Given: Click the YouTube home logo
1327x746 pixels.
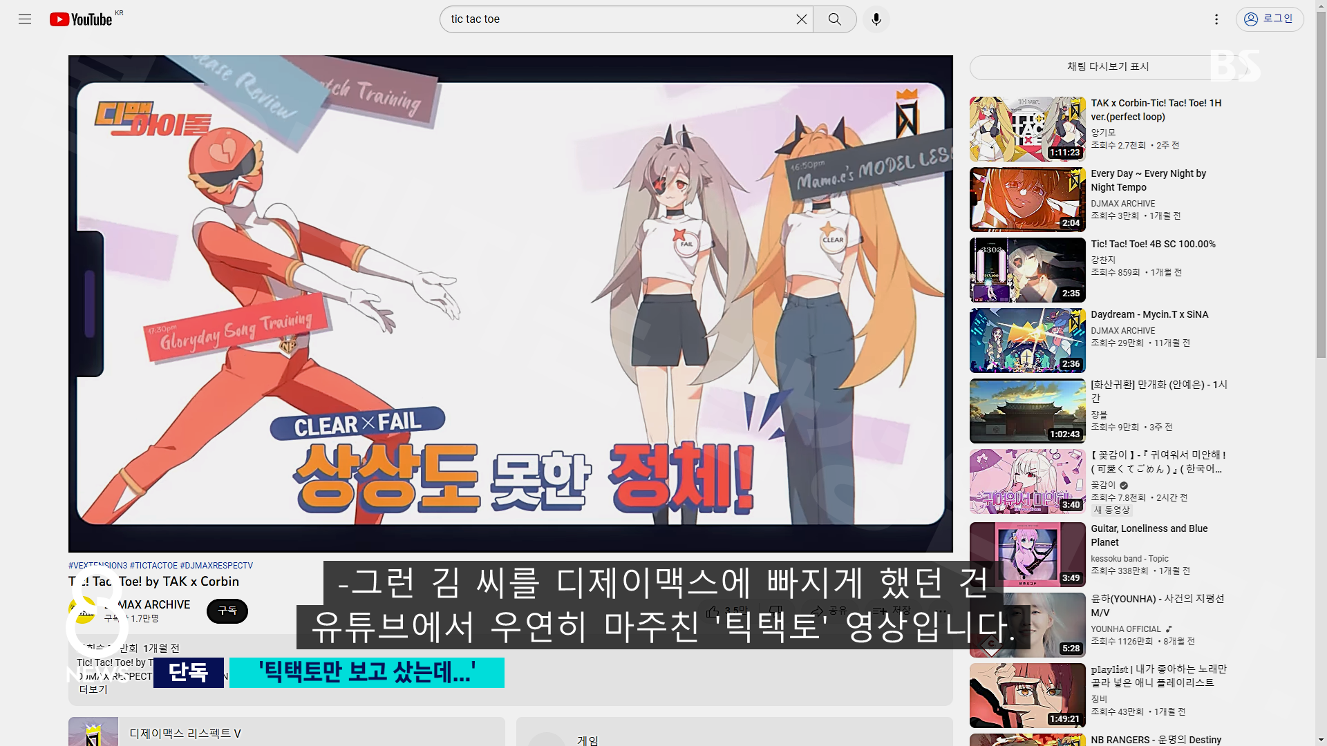Looking at the screenshot, I should click(x=82, y=19).
